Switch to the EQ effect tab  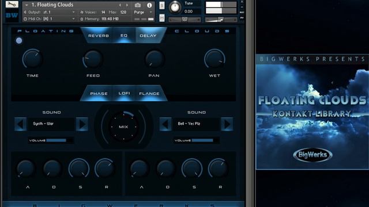click(x=124, y=36)
